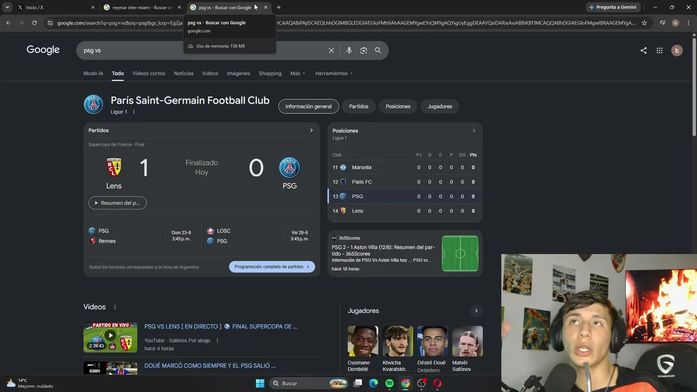Select the Imágenes search tab

tap(239, 73)
